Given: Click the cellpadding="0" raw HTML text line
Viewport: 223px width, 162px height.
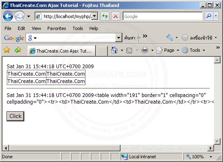Looking at the screenshot, I should click(110, 102).
